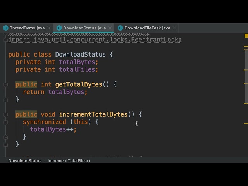This screenshot has height=186, width=248.
Task: Collapse the incrementTotalBytes method fold marker
Action: (5, 115)
